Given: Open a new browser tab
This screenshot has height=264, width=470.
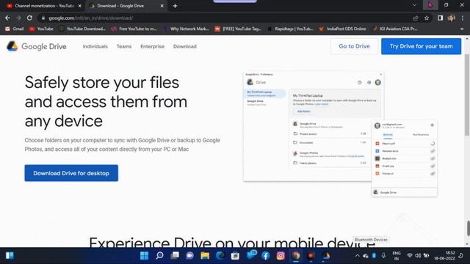Looking at the screenshot, I should [175, 6].
